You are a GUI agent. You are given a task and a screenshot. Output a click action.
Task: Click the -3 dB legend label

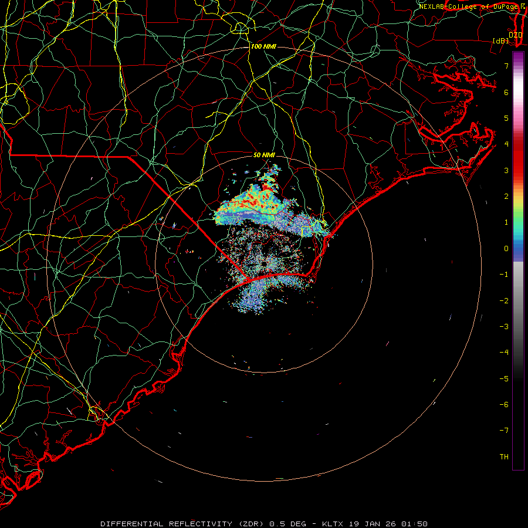504,327
